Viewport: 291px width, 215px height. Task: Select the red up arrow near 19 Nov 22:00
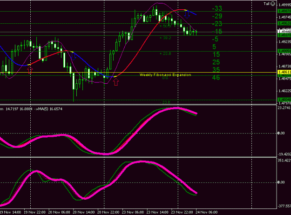click(x=30, y=70)
